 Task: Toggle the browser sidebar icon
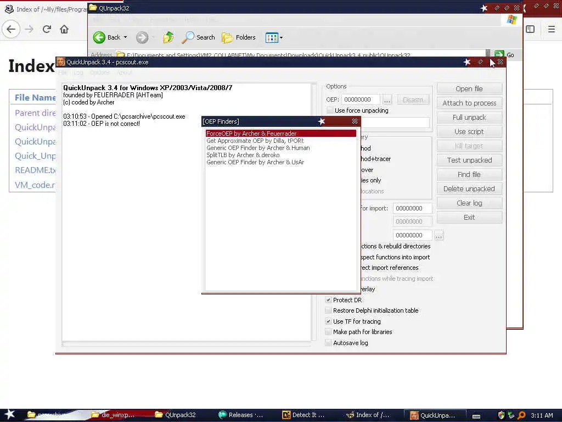(530, 29)
